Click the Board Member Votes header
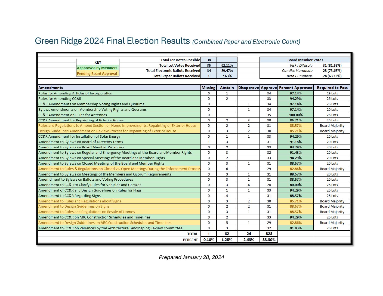383x296 pixels. (x=305, y=60)
